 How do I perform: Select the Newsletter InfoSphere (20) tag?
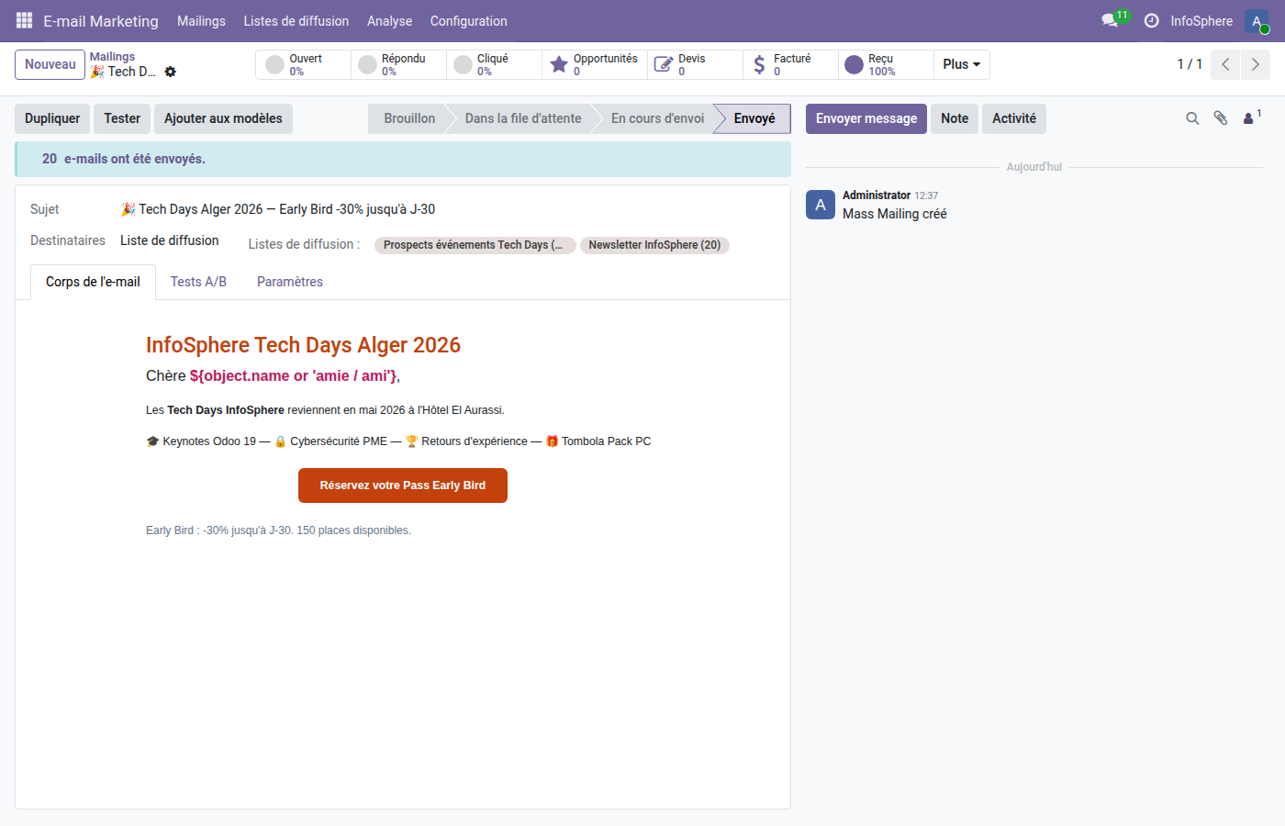tap(654, 245)
